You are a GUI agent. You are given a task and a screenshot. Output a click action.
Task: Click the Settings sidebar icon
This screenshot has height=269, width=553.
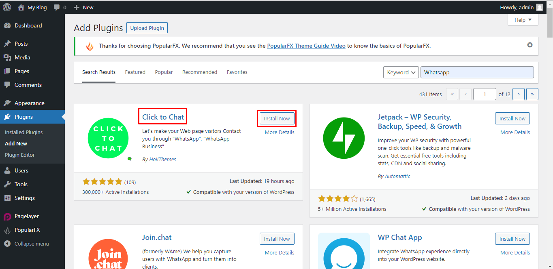click(7, 198)
